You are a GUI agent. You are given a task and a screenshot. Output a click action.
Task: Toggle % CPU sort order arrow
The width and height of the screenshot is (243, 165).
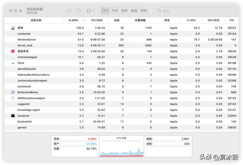83,20
